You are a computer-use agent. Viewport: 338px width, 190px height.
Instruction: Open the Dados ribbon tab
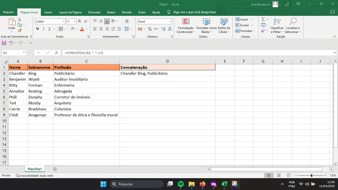coord(111,12)
